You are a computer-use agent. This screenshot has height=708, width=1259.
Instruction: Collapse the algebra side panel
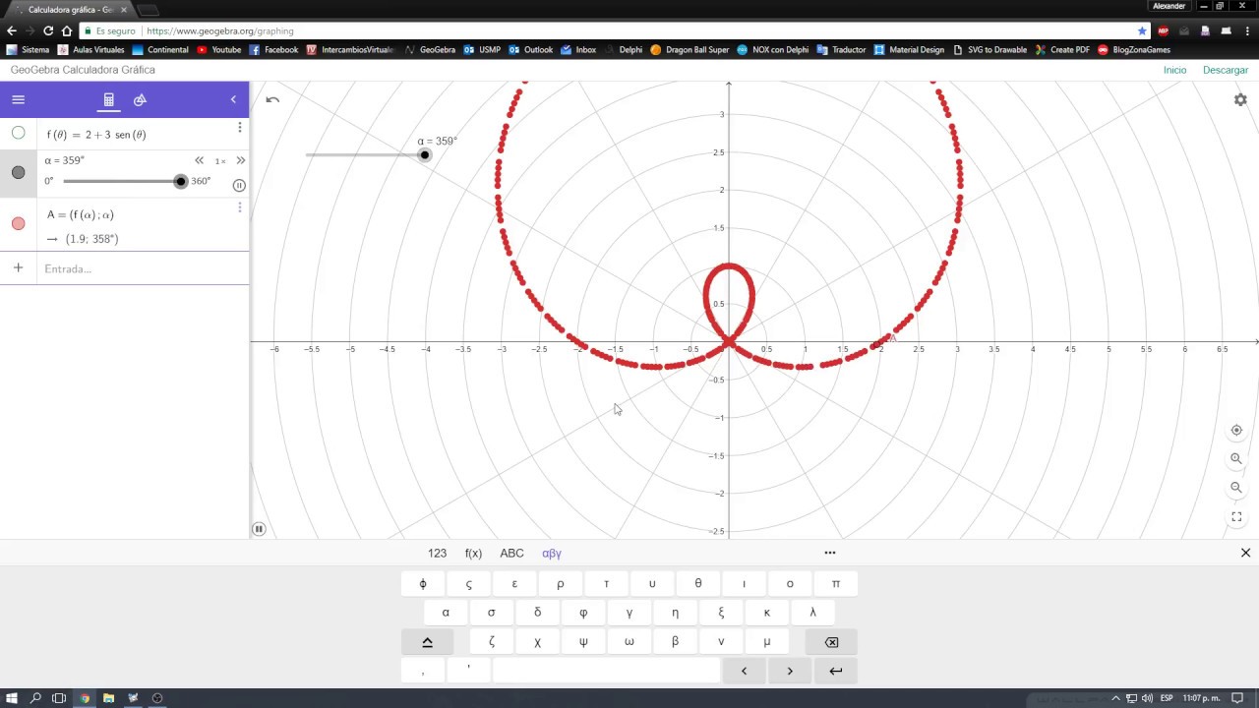pyautogui.click(x=233, y=99)
